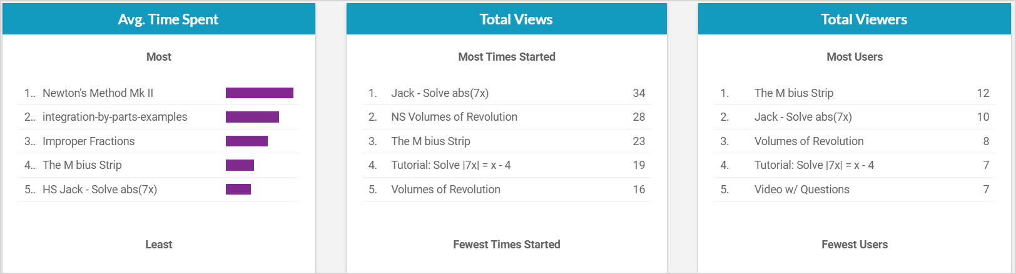Click the Fewest Times Started heading
The image size is (1016, 274).
(506, 245)
